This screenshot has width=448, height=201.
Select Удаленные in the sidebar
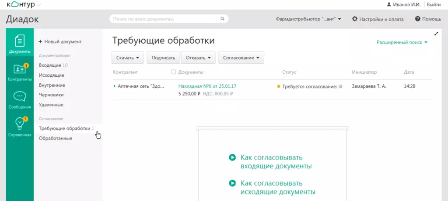click(51, 105)
